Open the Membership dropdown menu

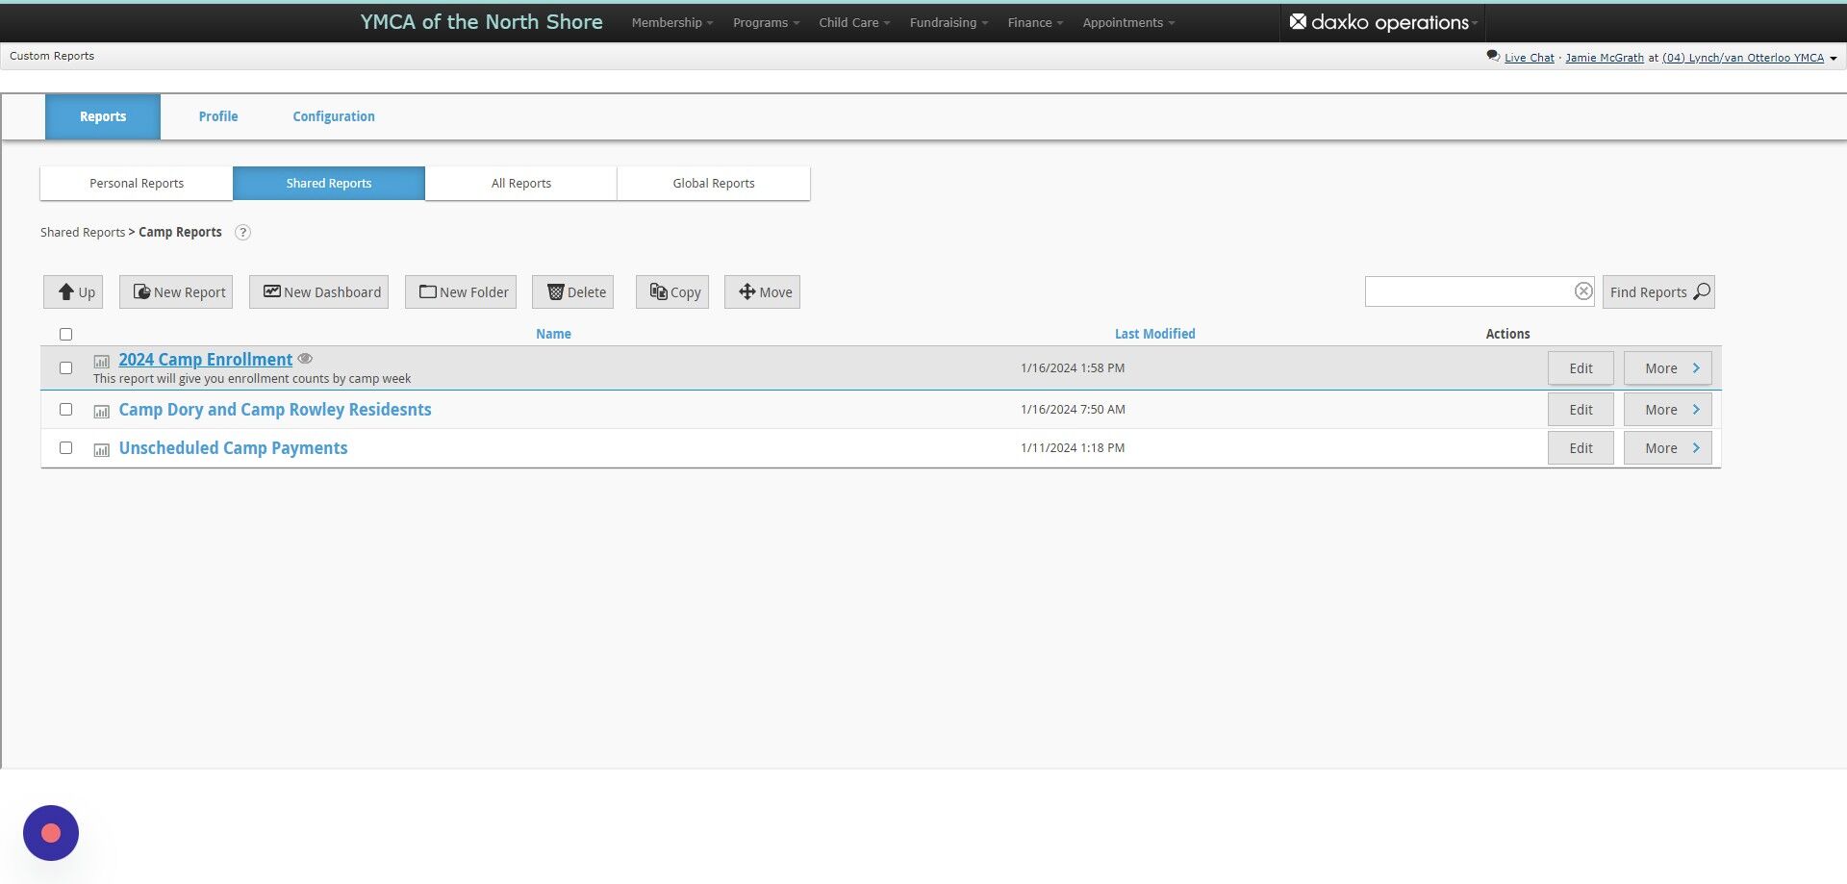672,22
